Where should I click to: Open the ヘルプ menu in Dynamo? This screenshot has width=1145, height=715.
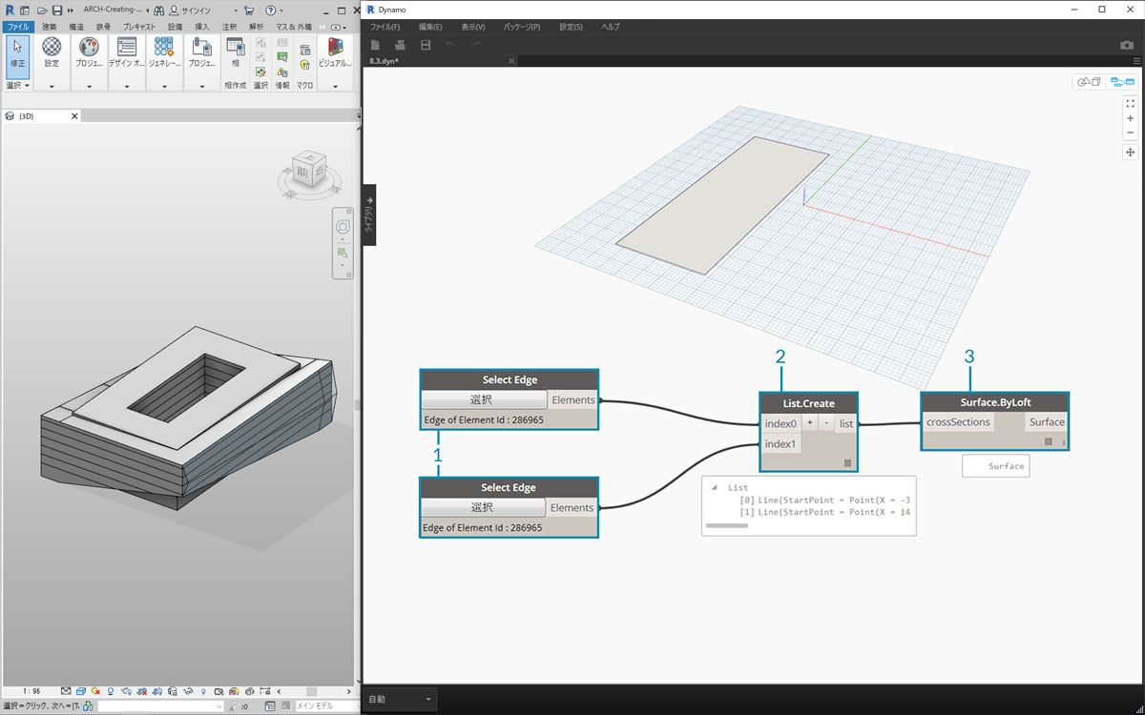coord(611,27)
